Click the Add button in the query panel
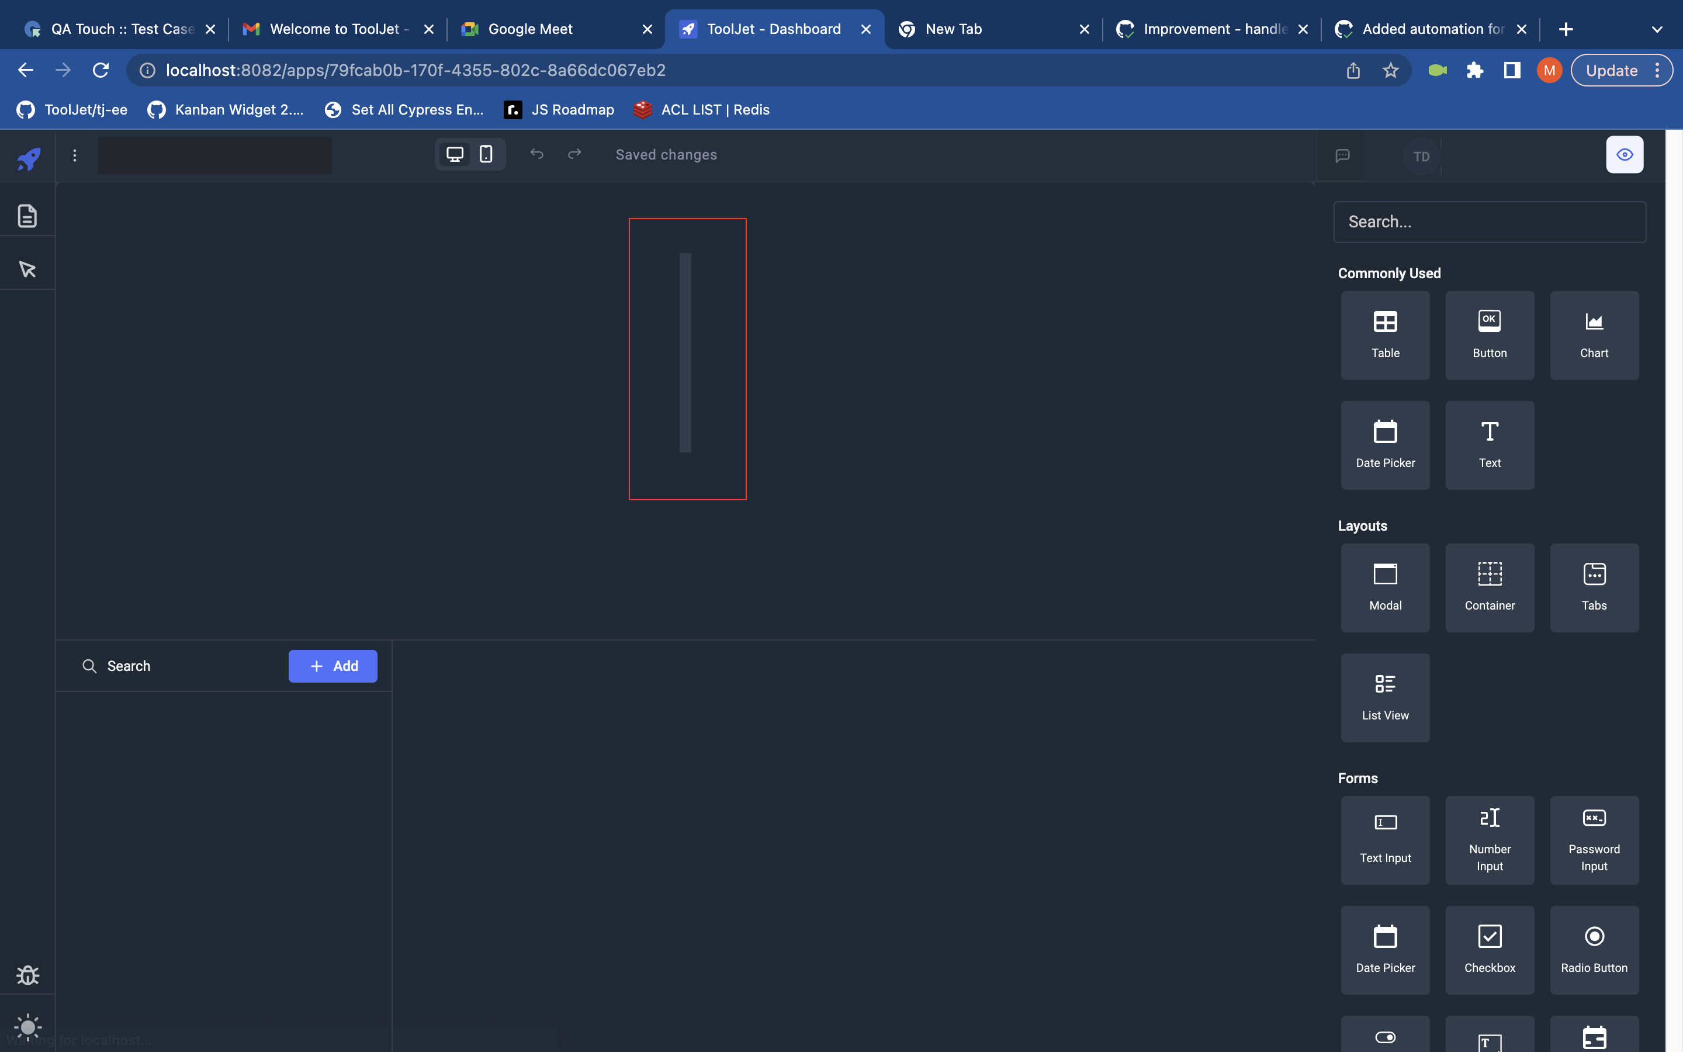 click(333, 666)
